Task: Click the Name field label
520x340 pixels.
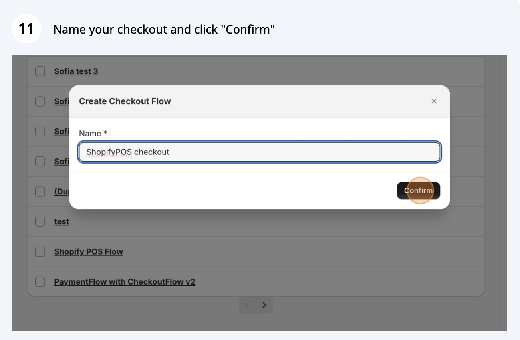Action: coord(90,134)
